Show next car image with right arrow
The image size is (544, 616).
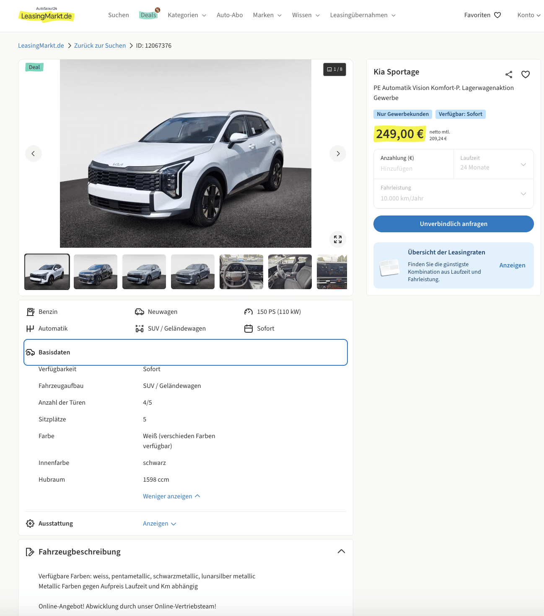338,154
